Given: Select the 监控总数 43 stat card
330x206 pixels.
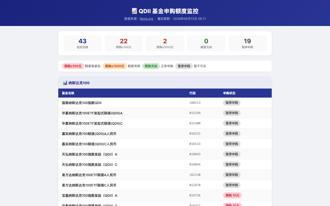Looking at the screenshot, I should tap(82, 43).
